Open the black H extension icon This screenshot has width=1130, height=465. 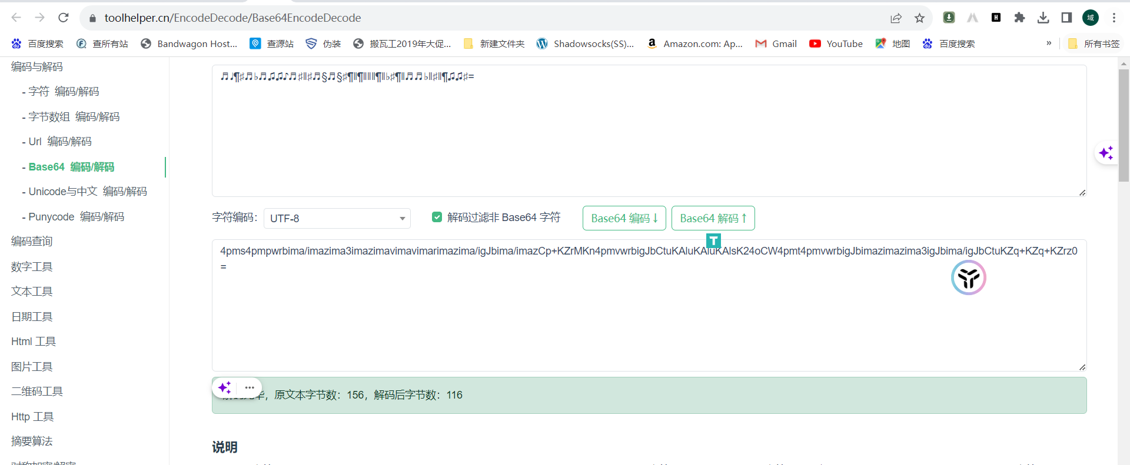coord(996,18)
